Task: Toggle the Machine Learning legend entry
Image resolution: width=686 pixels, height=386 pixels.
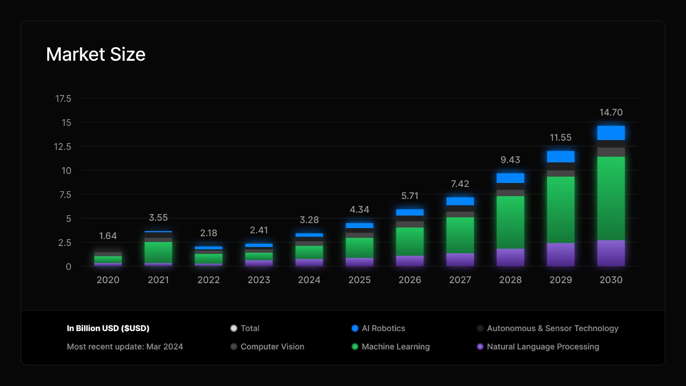Action: click(x=391, y=347)
